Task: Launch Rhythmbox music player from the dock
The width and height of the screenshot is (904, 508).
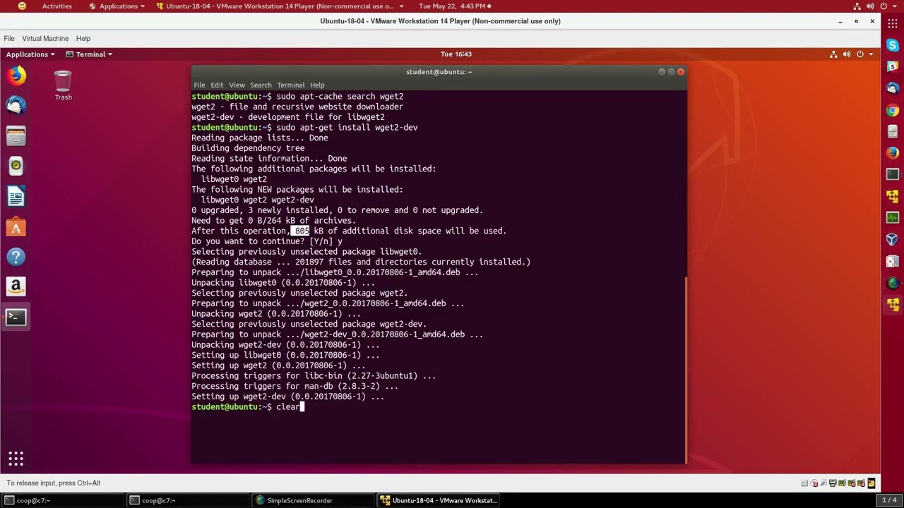Action: [16, 166]
